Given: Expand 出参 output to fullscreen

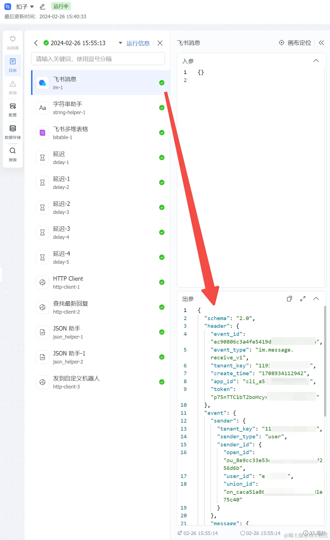Looking at the screenshot, I should (303, 299).
